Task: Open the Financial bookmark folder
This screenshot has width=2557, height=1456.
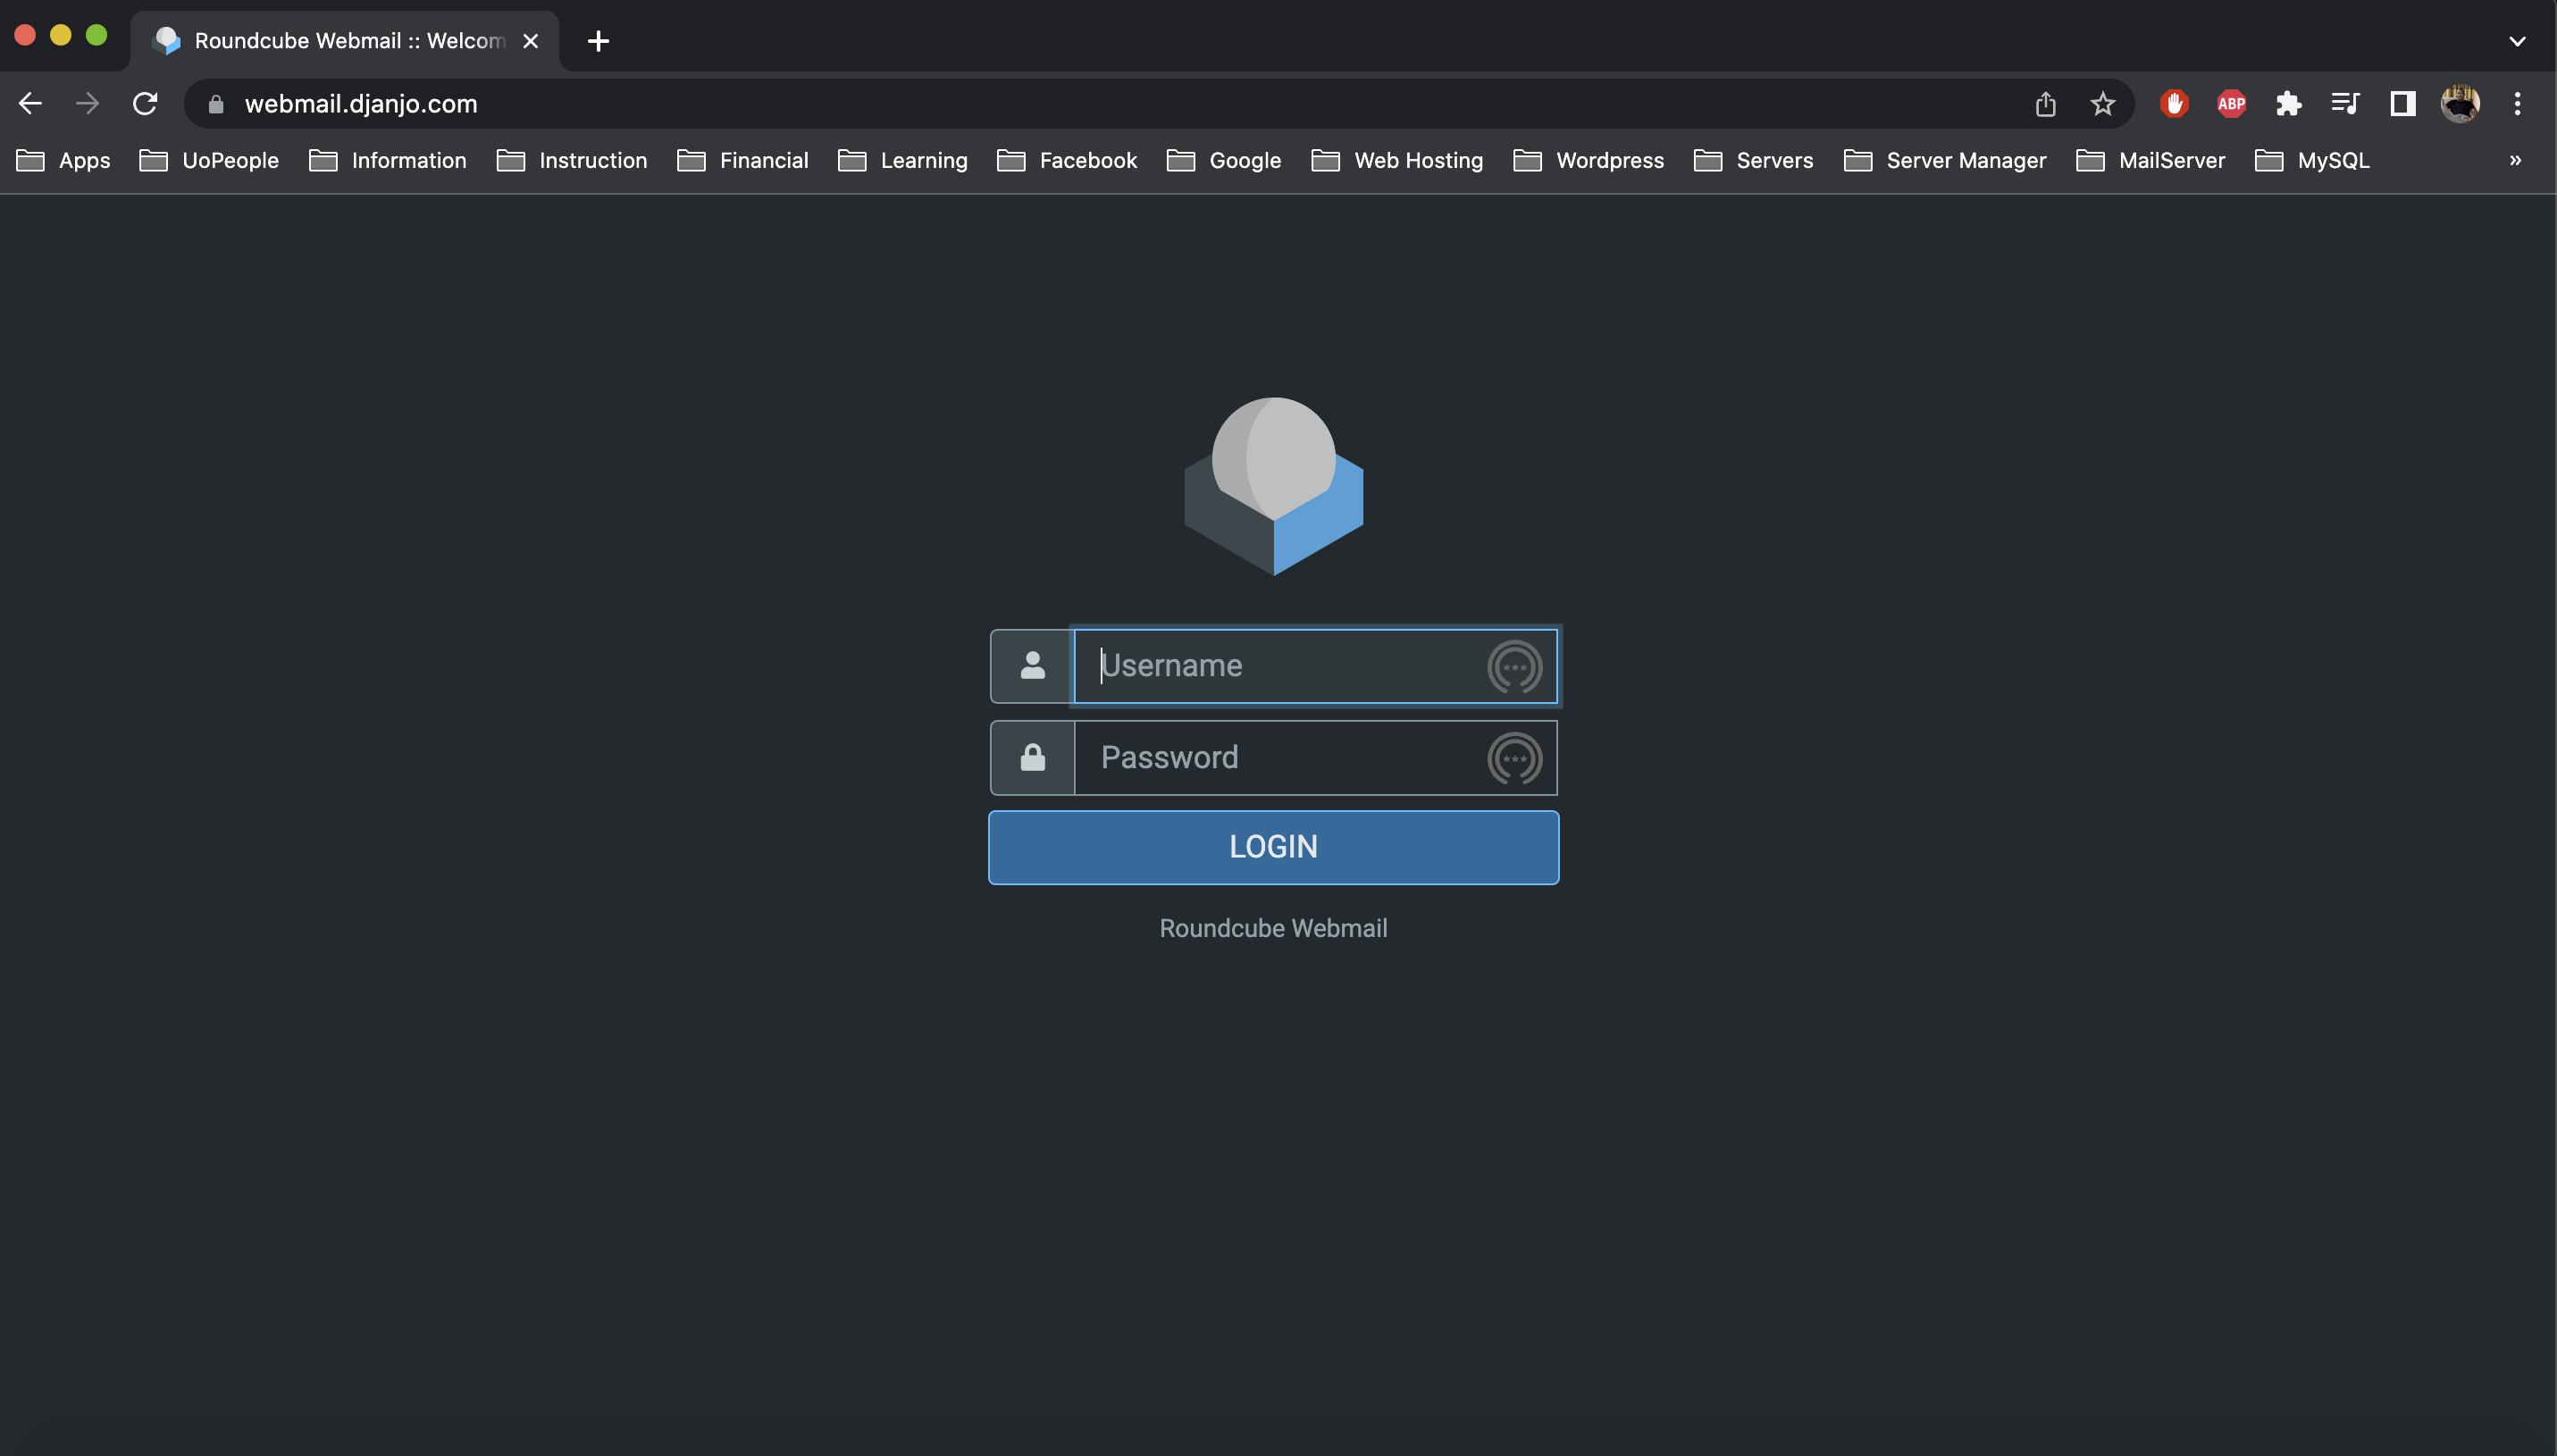Action: coord(743,160)
